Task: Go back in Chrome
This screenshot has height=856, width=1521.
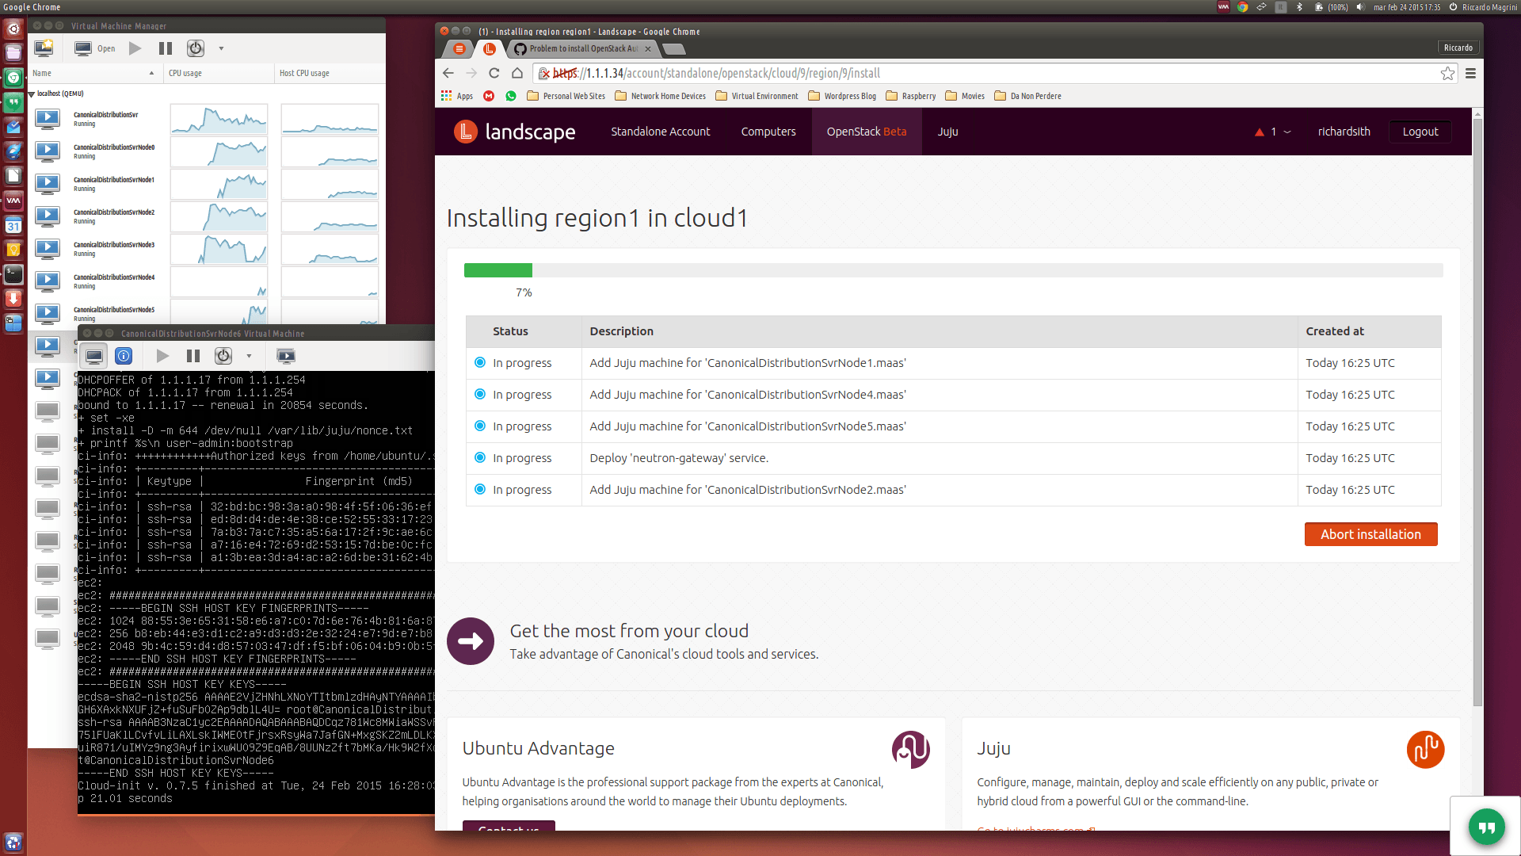Action: pyautogui.click(x=448, y=73)
